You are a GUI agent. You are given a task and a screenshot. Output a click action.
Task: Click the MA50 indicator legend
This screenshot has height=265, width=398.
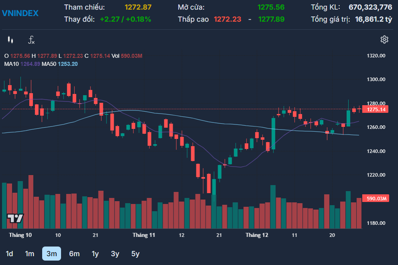coord(59,64)
